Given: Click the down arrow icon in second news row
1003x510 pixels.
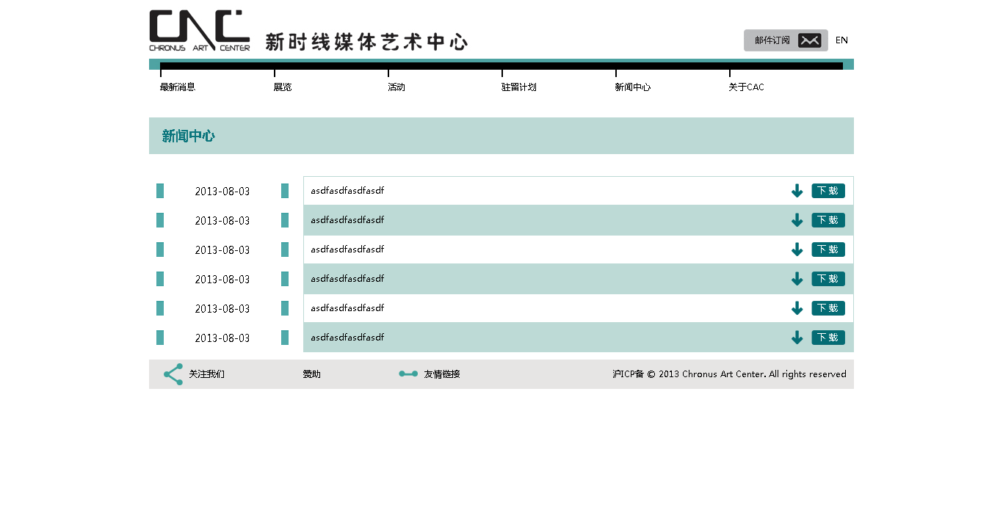Looking at the screenshot, I should [x=797, y=220].
